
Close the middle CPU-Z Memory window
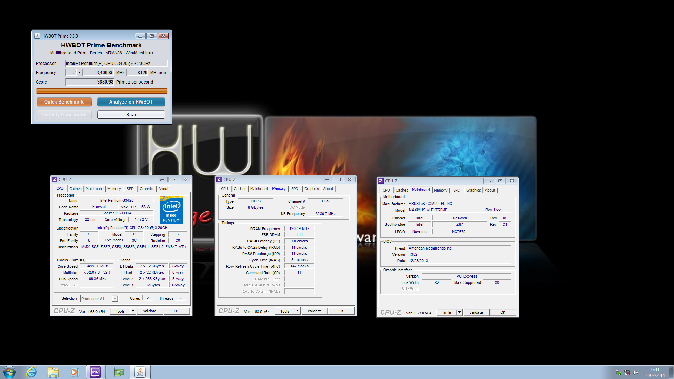pyautogui.click(x=350, y=179)
